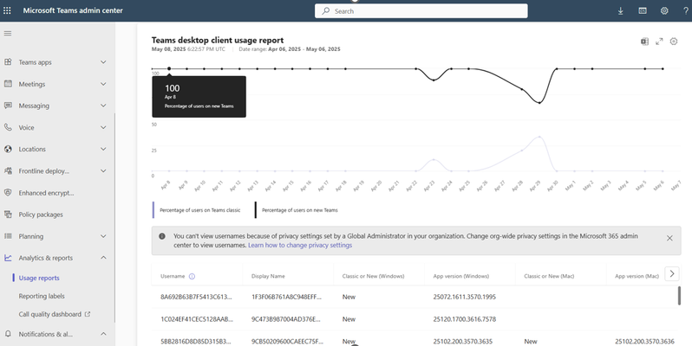This screenshot has width=692, height=346.
Task: Click the Search box in header
Action: [x=421, y=11]
